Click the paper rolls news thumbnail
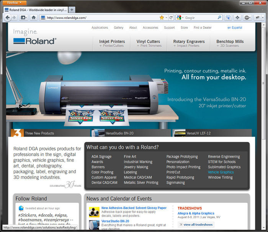Screen dimensions: 268x232 [x=94, y=212]
